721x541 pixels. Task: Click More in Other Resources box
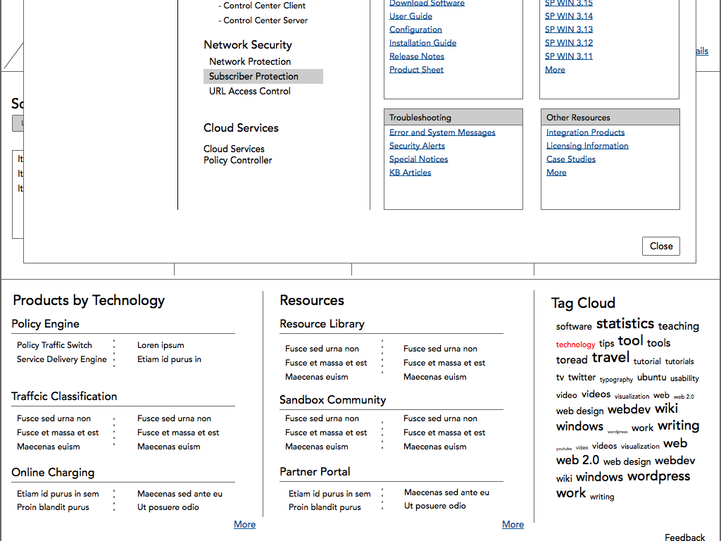point(556,173)
